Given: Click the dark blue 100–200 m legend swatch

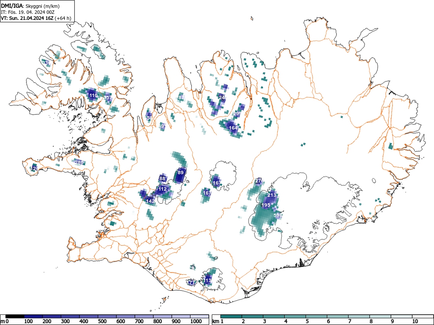Looking at the screenshot, I should [33, 316].
